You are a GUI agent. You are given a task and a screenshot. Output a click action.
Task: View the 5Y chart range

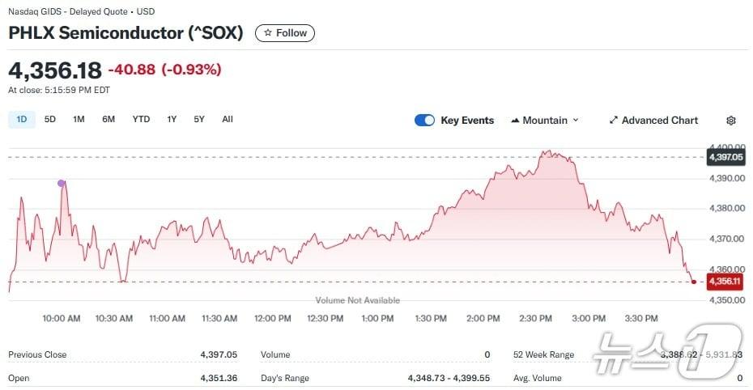pos(199,120)
